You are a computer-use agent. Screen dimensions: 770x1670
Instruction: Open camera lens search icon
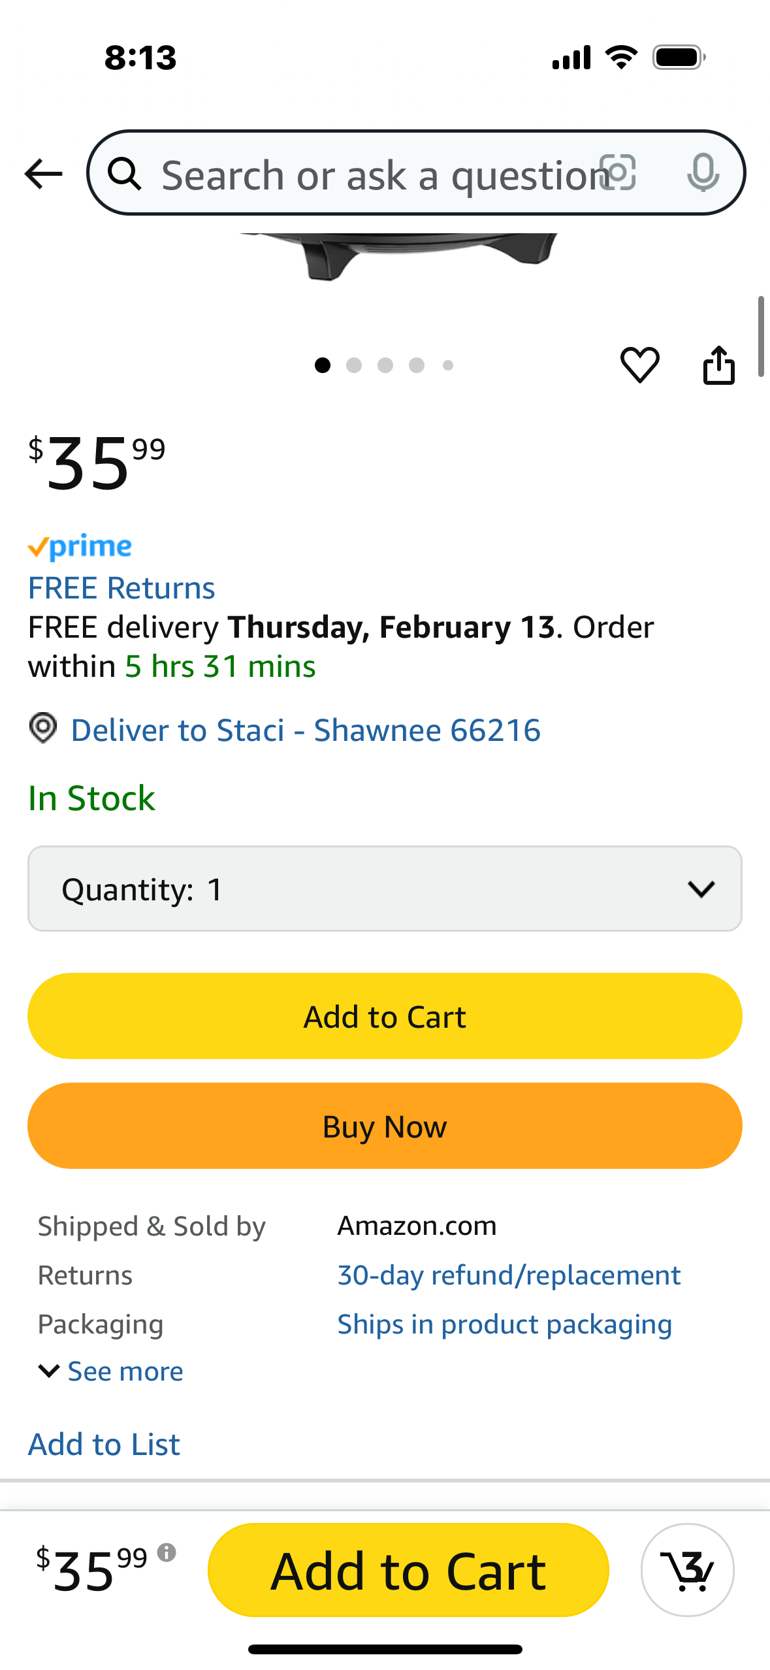pos(618,173)
